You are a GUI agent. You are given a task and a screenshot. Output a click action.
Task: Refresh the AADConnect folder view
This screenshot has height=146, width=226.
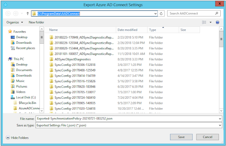coord(161,14)
